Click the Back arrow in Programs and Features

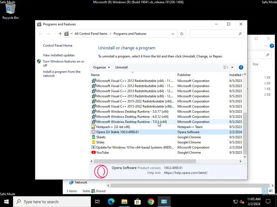tap(40, 34)
